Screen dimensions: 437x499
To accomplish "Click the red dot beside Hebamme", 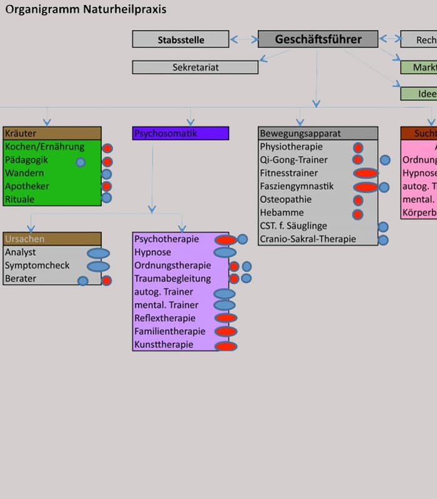I will coord(358,214).
